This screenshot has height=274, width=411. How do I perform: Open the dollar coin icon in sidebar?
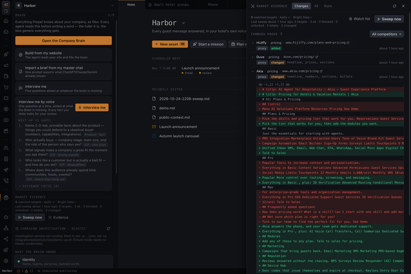6,109
